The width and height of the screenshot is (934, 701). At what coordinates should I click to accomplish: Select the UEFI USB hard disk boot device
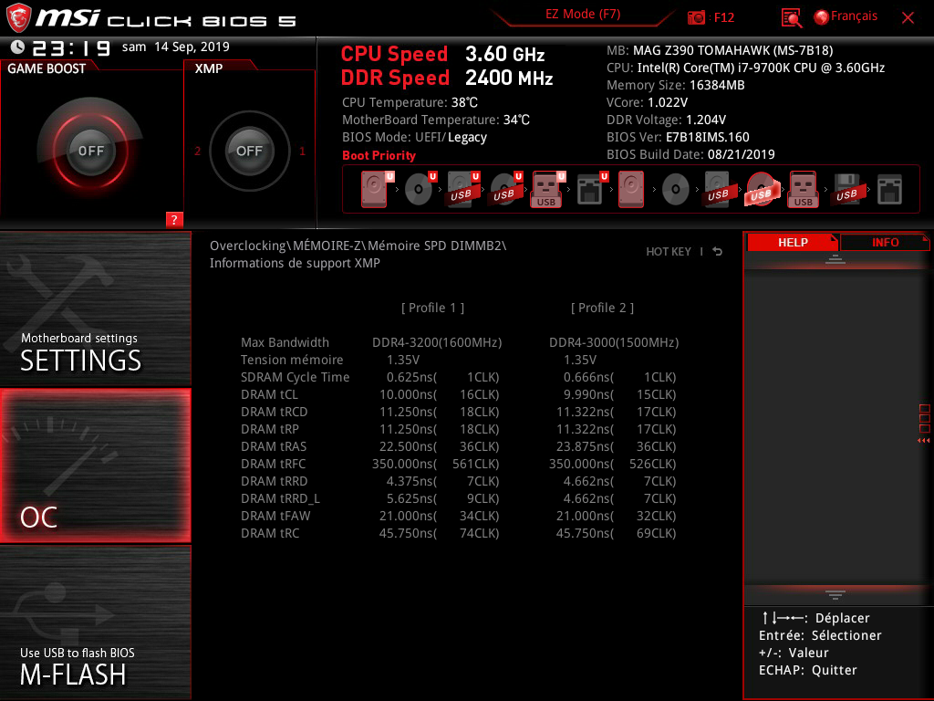pos(462,189)
